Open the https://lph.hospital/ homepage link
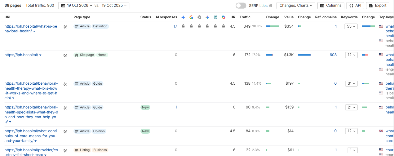The width and height of the screenshot is (394, 156). pyautogui.click(x=21, y=55)
